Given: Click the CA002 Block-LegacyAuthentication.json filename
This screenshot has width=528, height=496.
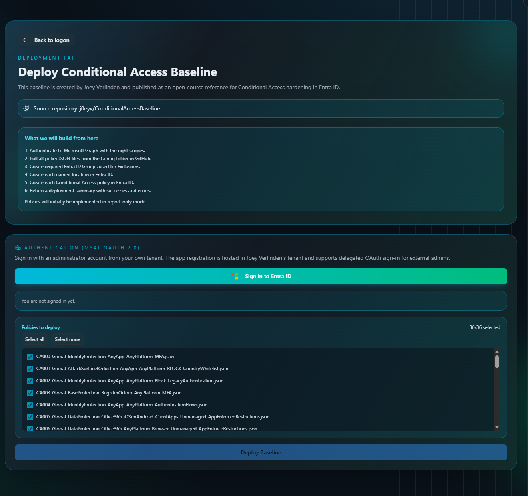Looking at the screenshot, I should [130, 381].
